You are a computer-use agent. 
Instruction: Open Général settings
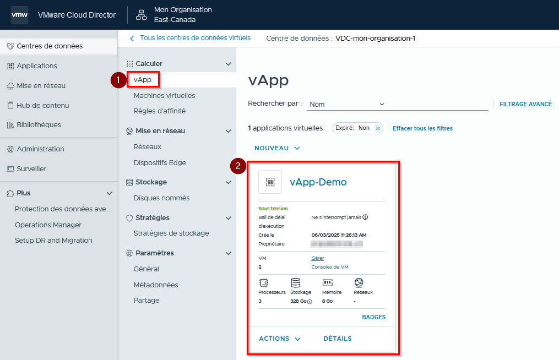146,269
